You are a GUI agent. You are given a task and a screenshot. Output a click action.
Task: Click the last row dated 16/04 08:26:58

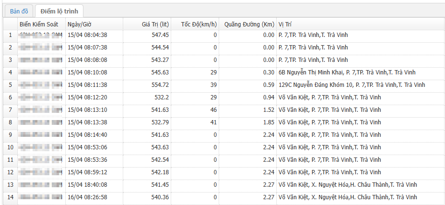(87, 197)
